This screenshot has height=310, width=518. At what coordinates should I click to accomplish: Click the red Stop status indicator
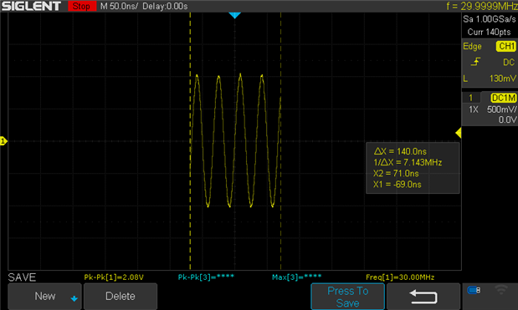coord(82,6)
